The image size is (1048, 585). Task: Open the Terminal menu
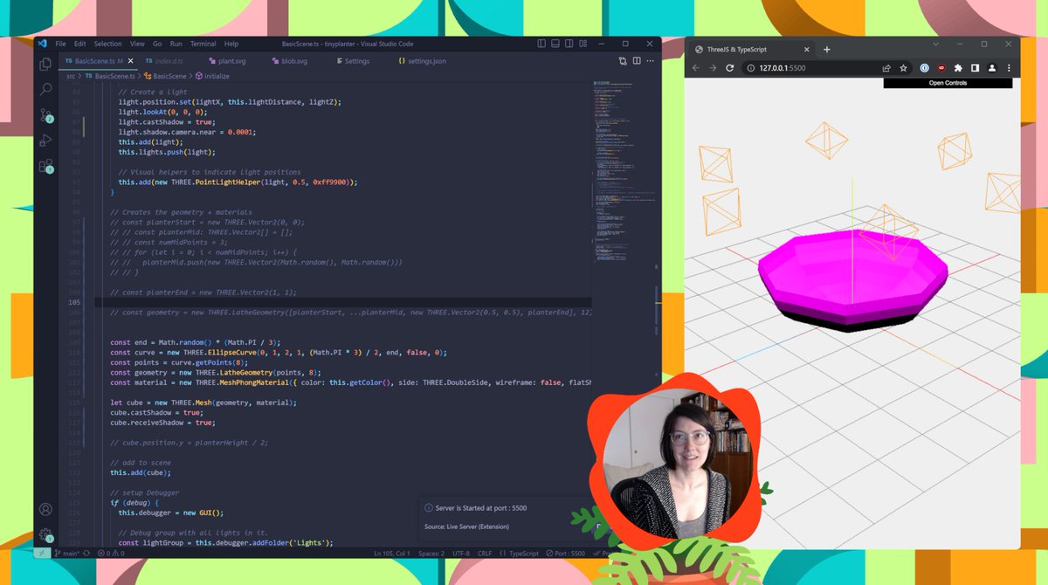click(x=203, y=44)
